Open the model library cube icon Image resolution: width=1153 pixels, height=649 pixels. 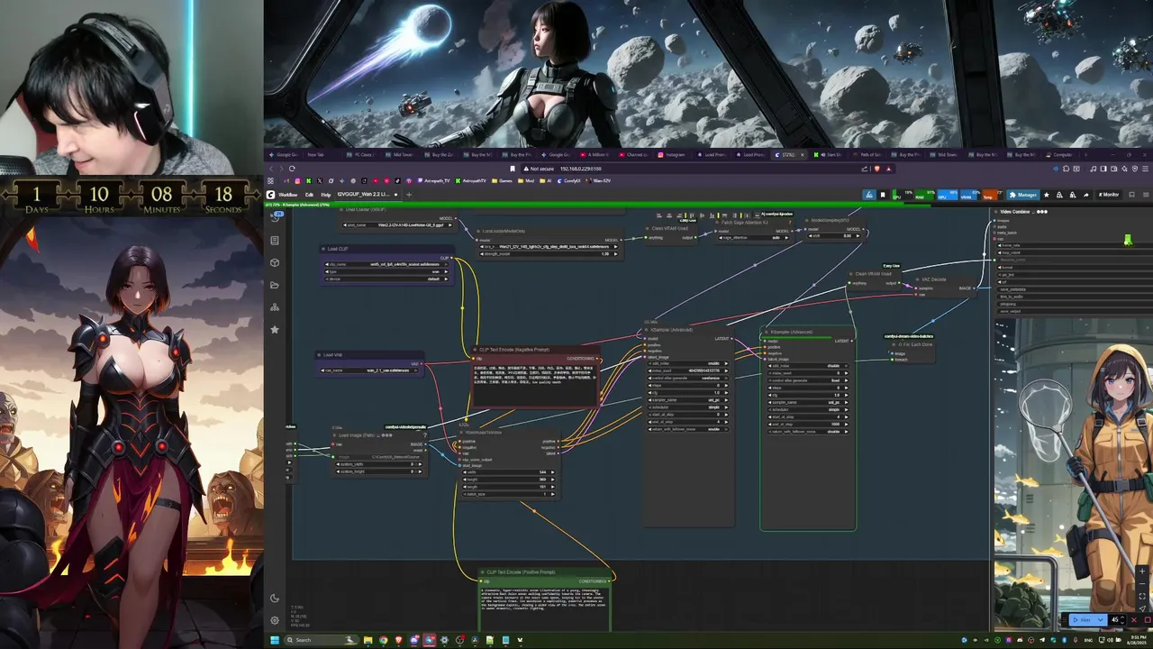pyautogui.click(x=275, y=262)
